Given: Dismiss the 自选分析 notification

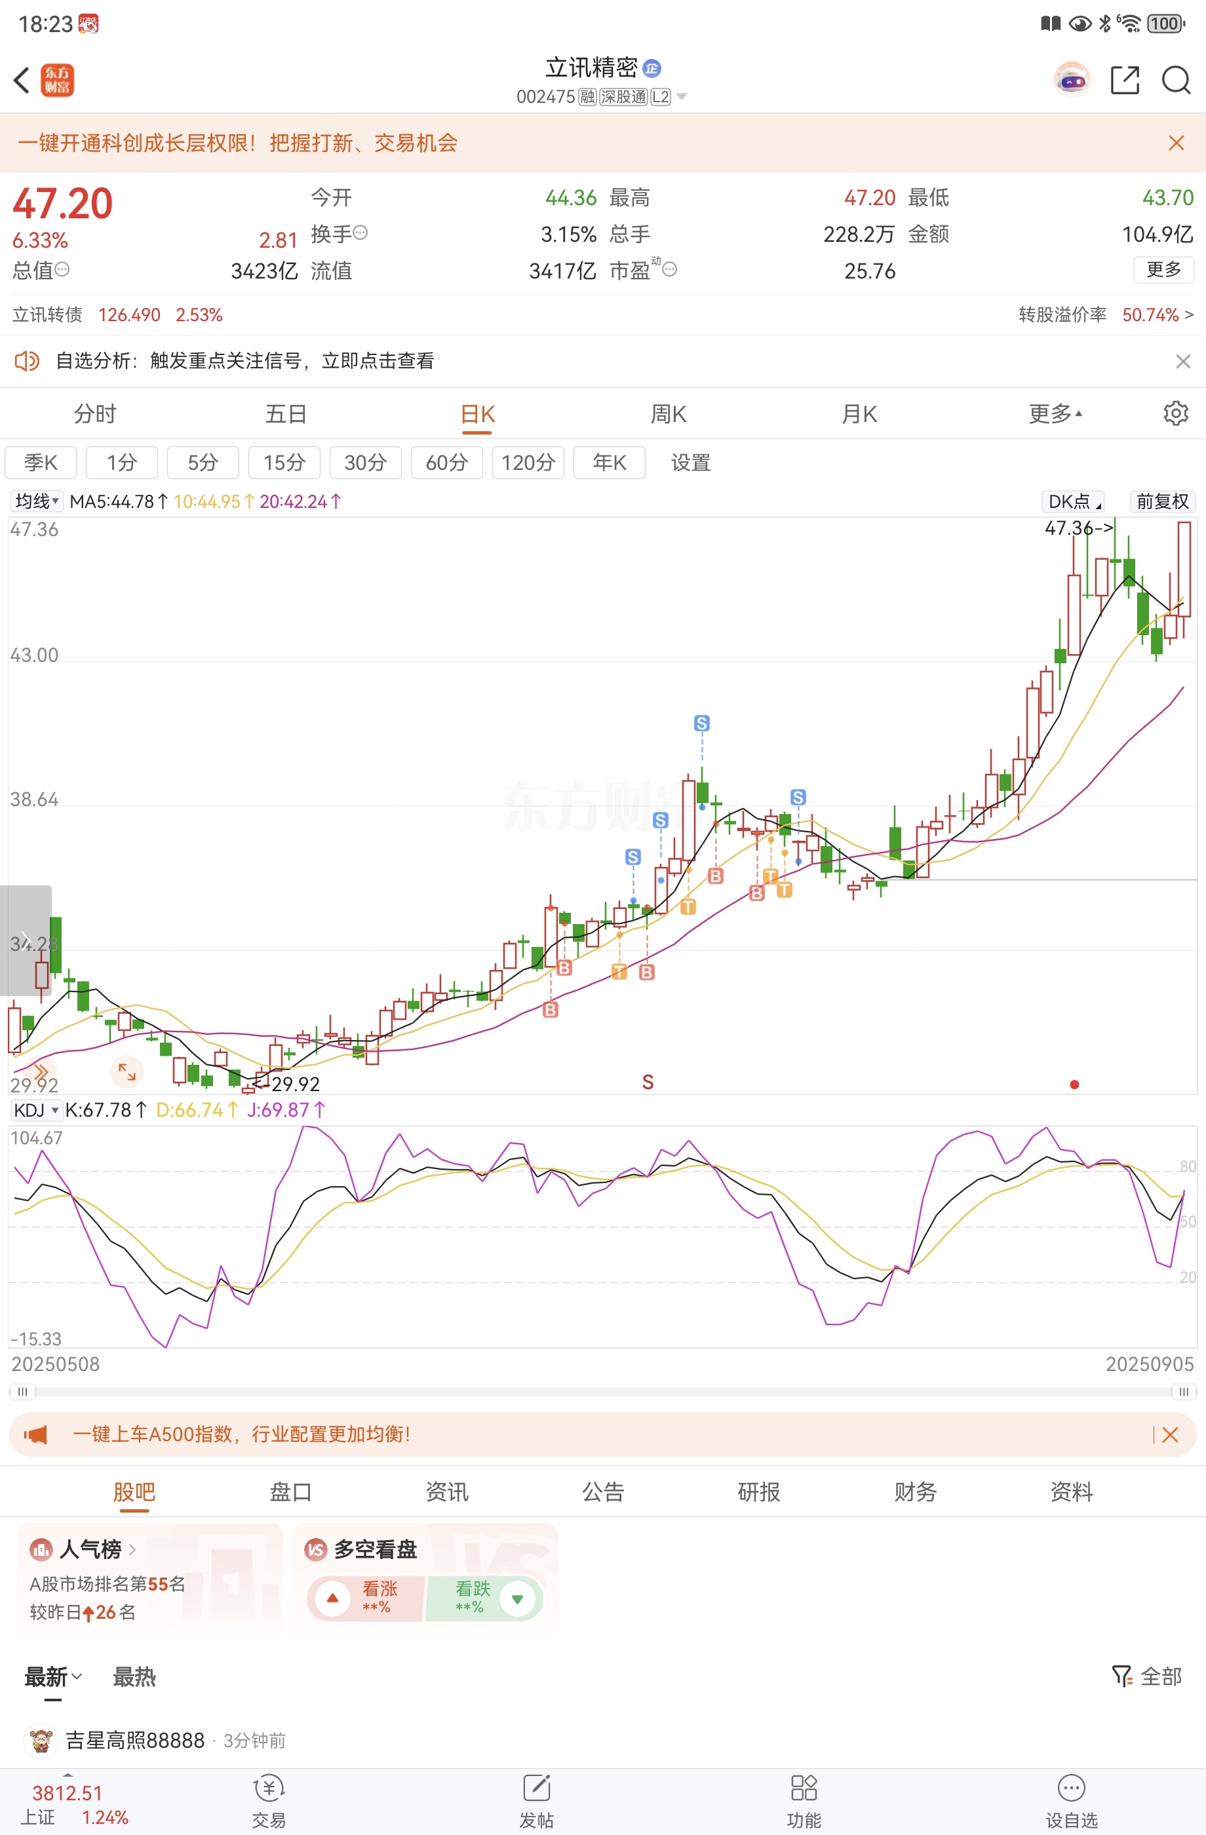Looking at the screenshot, I should 1183,361.
